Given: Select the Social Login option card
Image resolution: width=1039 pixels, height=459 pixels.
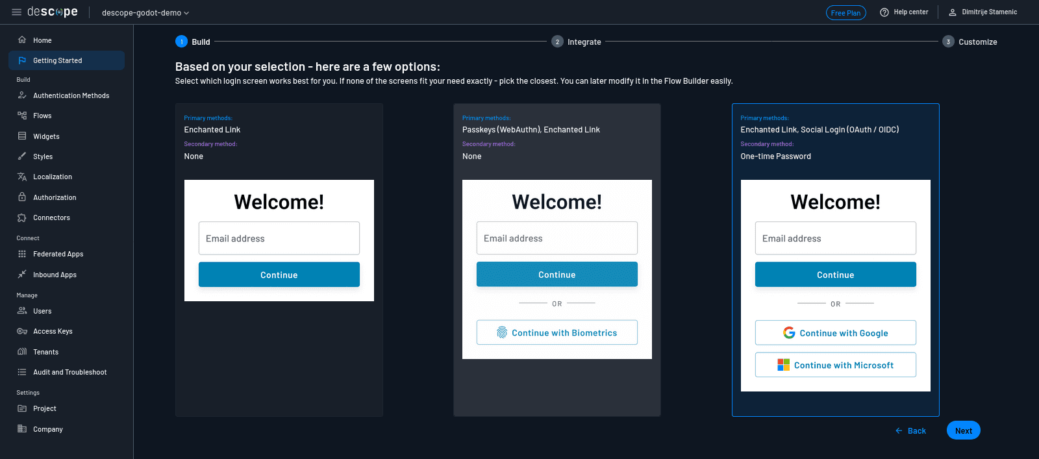Looking at the screenshot, I should 835,260.
